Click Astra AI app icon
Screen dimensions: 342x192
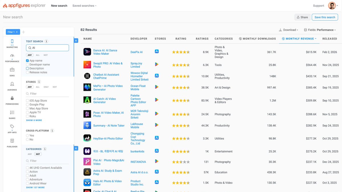click(87, 172)
